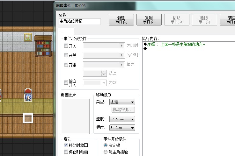Click the 移动路线 button

point(123,110)
